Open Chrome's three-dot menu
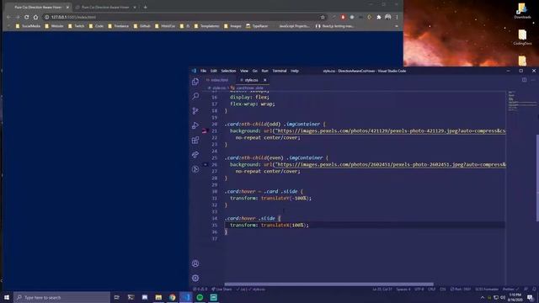 click(x=397, y=17)
